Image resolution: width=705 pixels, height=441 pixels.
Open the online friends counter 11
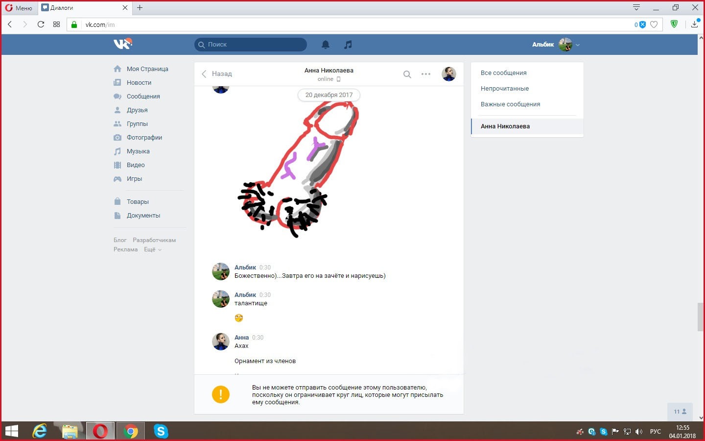pos(681,412)
